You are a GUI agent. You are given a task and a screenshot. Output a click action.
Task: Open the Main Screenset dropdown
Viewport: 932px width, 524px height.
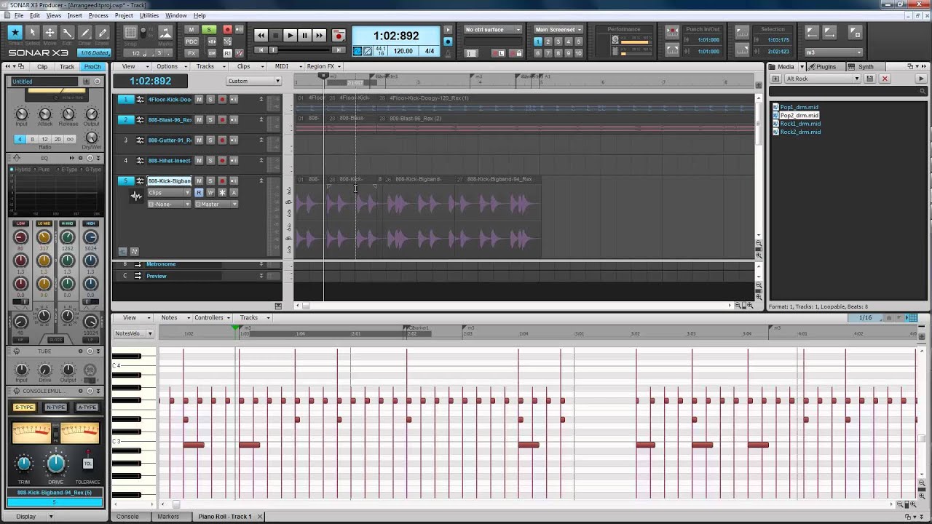[559, 30]
